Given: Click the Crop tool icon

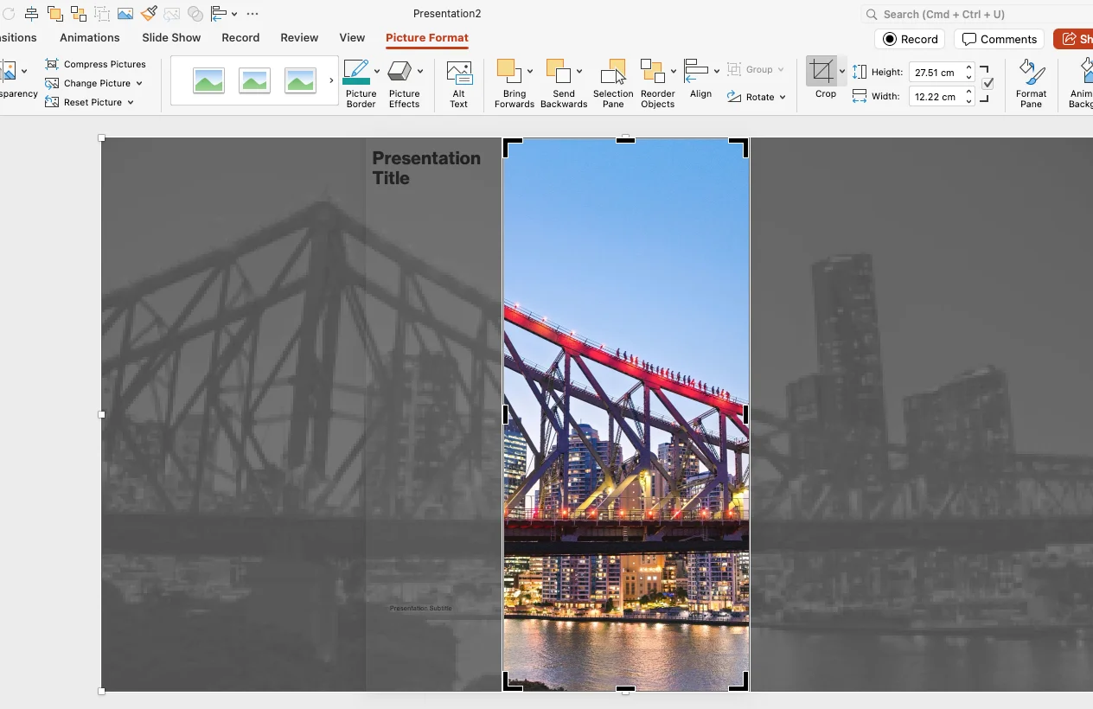Looking at the screenshot, I should click(822, 72).
